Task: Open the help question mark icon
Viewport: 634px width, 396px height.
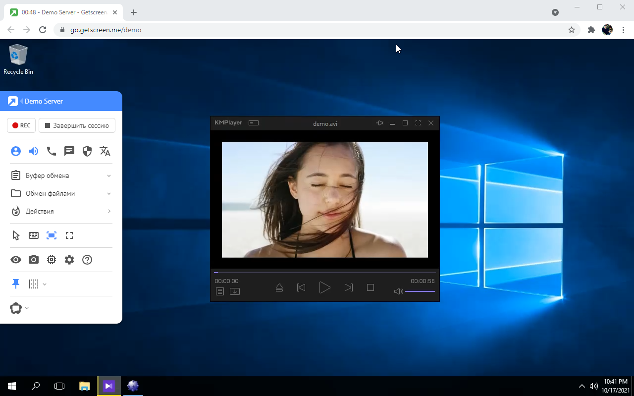Action: pos(87,260)
